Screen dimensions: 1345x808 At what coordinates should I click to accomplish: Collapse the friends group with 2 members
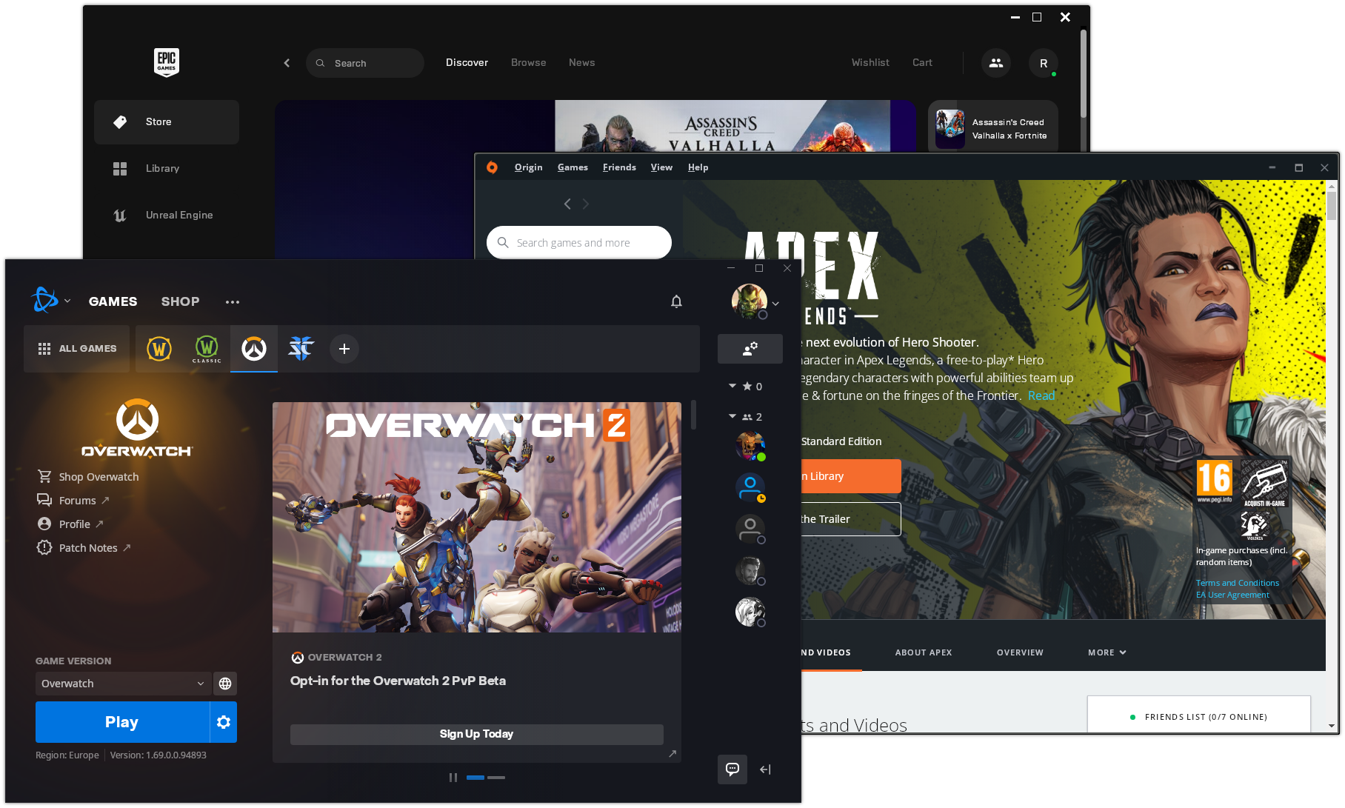732,416
